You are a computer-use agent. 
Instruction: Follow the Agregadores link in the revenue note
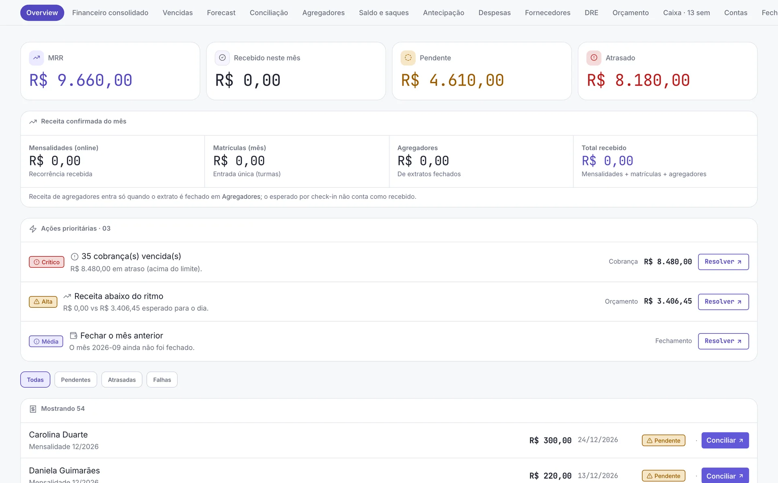coord(241,197)
